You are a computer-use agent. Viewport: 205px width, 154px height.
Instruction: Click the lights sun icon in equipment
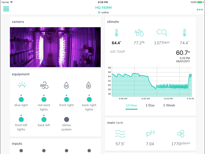coord(22,85)
